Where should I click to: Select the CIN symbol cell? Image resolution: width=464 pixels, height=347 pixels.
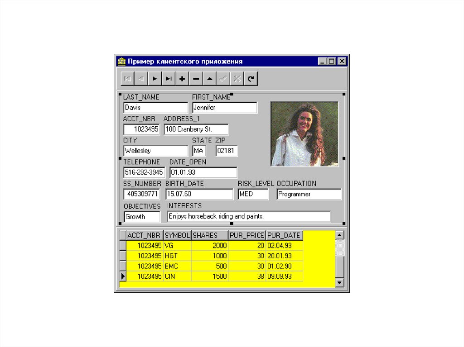tap(177, 276)
